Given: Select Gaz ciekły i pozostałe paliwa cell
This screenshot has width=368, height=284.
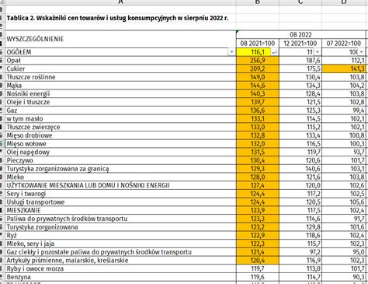Looking at the screenshot, I should click(x=120, y=252).
